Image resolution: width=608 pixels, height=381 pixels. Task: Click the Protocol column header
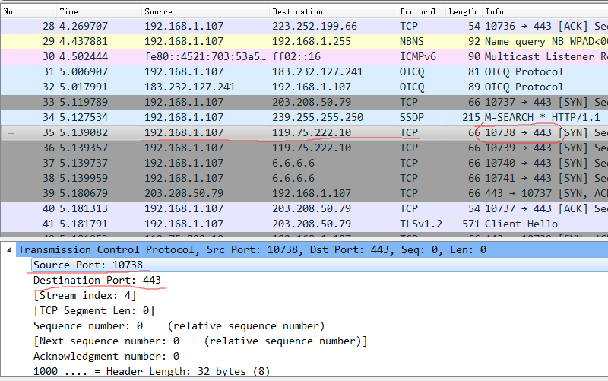(418, 11)
